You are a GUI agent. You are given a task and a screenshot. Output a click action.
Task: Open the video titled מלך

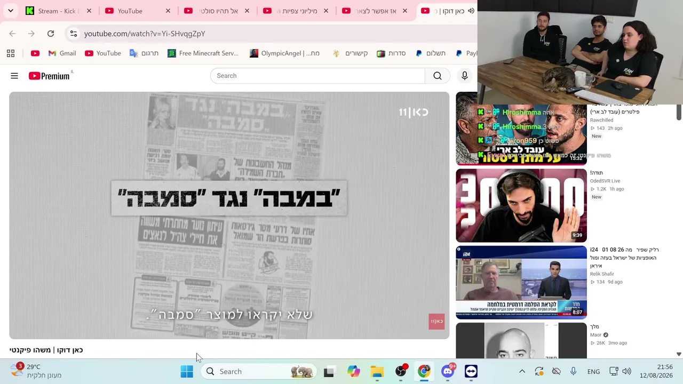pyautogui.click(x=594, y=326)
